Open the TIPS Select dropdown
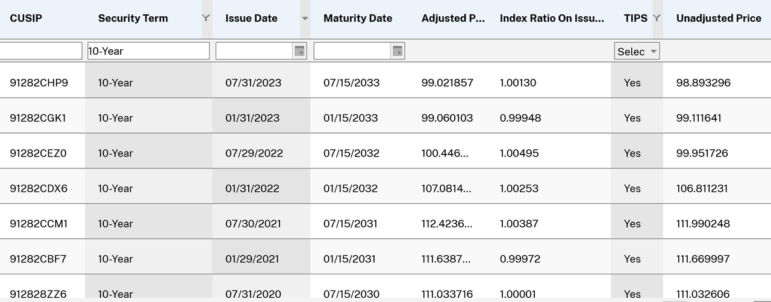The height and width of the screenshot is (302, 771). point(637,51)
